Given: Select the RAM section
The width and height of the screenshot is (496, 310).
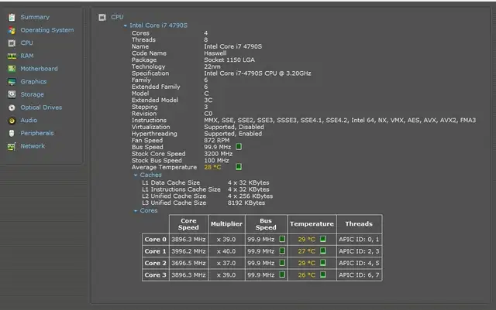Looking at the screenshot, I should pyautogui.click(x=27, y=56).
